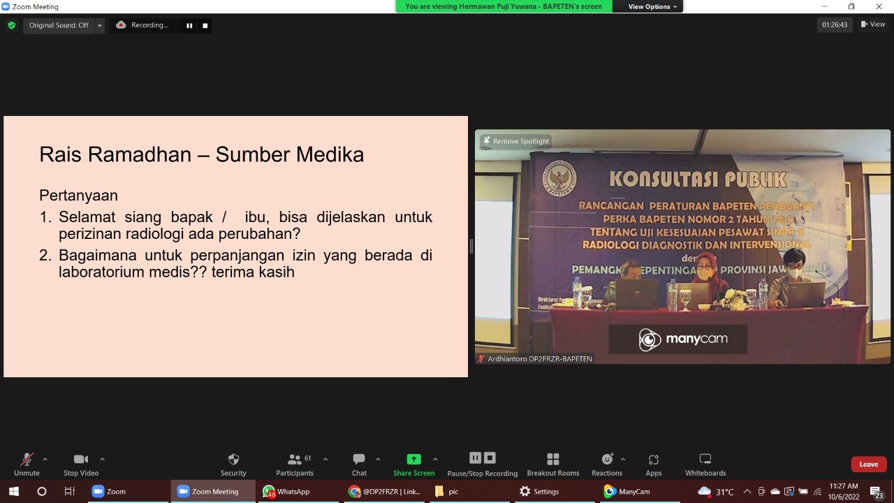This screenshot has height=503, width=894.
Task: Open the Apps icon
Action: click(653, 460)
